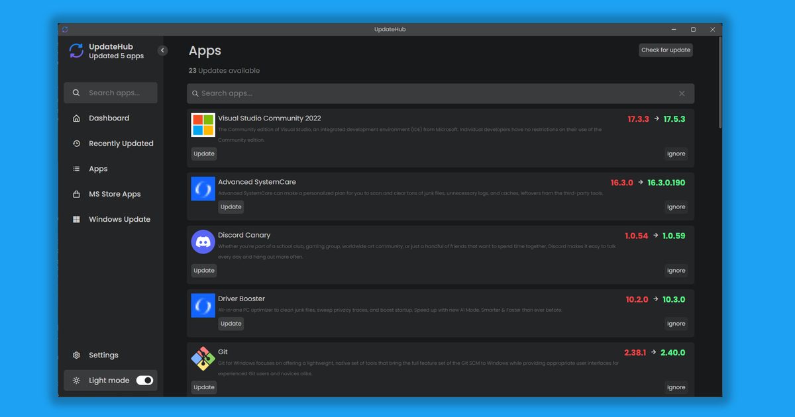
Task: Click the Dashboard home icon
Action: 76,118
